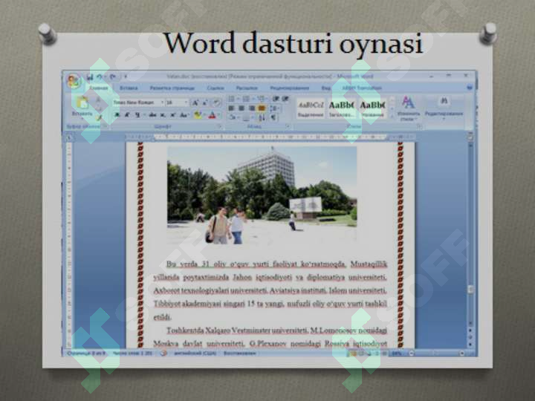535x401 pixels.
Task: Click the Redo arrow in quick access toolbar
Action: tap(113, 77)
